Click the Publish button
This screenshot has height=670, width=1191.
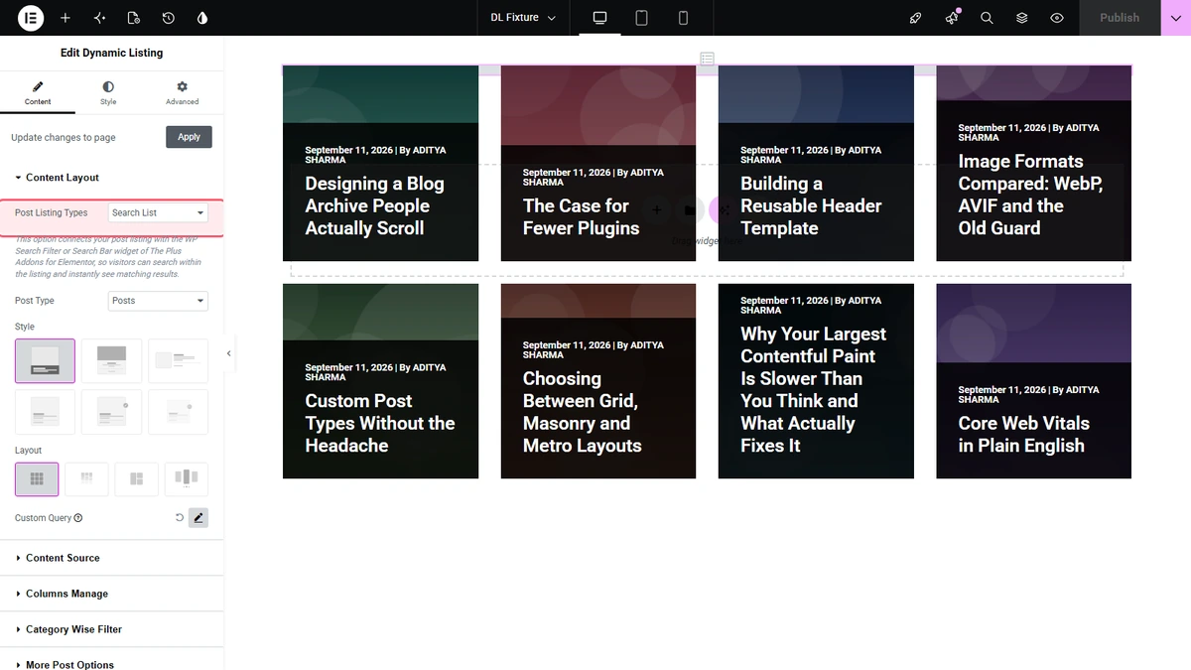[x=1120, y=18]
